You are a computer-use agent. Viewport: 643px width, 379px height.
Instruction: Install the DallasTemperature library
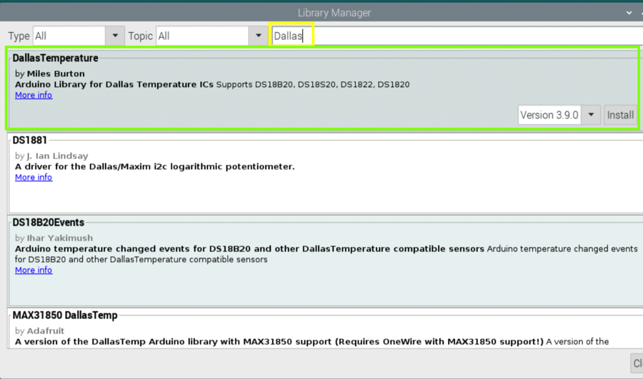click(620, 115)
